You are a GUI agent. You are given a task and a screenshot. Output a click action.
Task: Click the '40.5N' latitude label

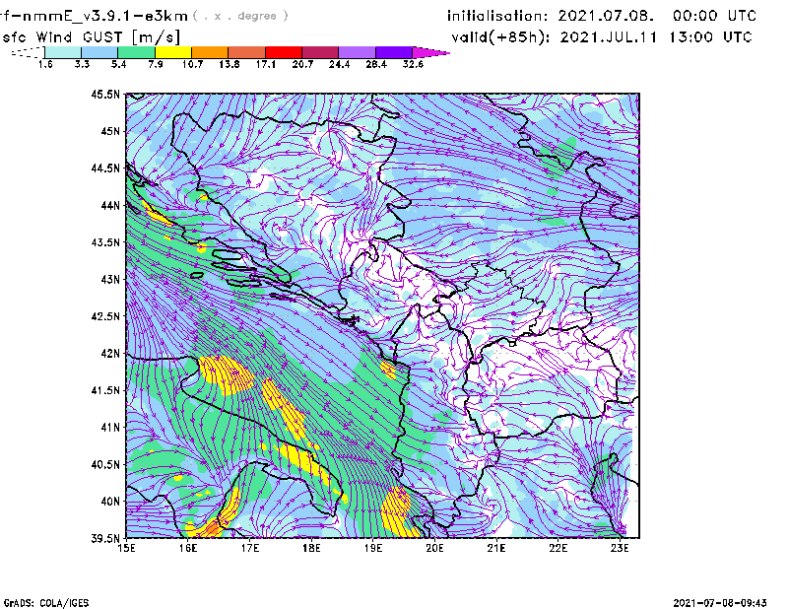[x=105, y=465]
